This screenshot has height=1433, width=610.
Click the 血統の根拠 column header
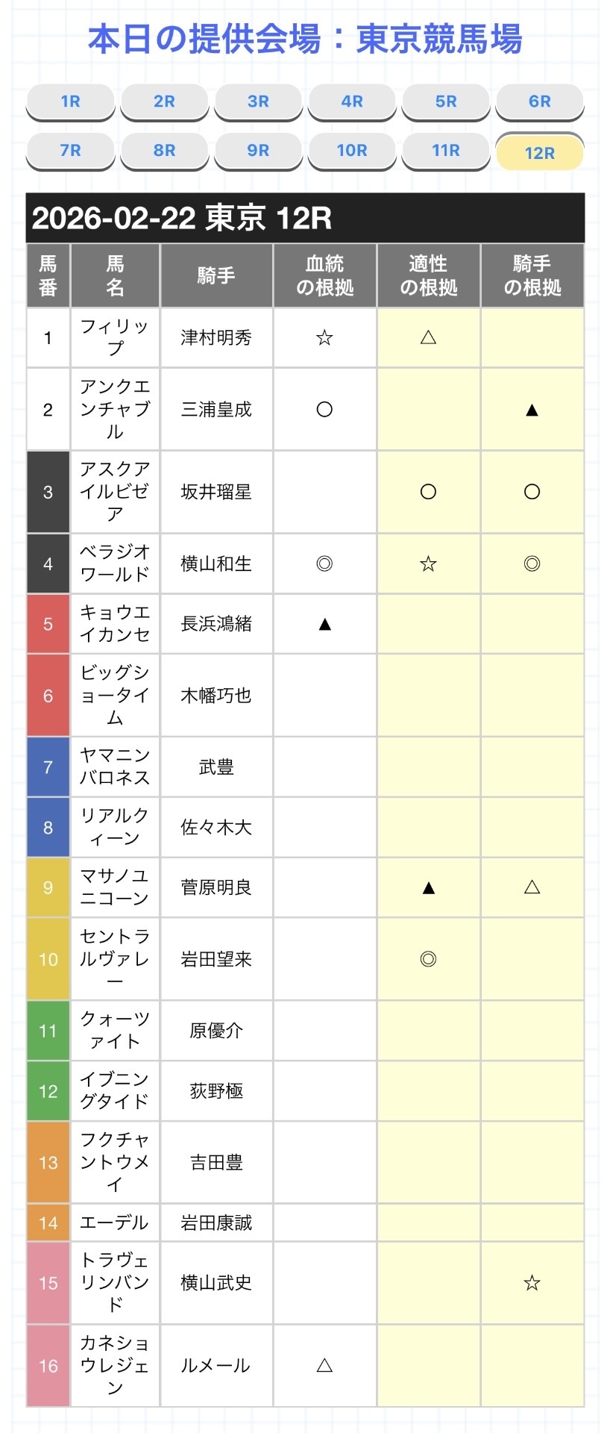click(x=324, y=275)
